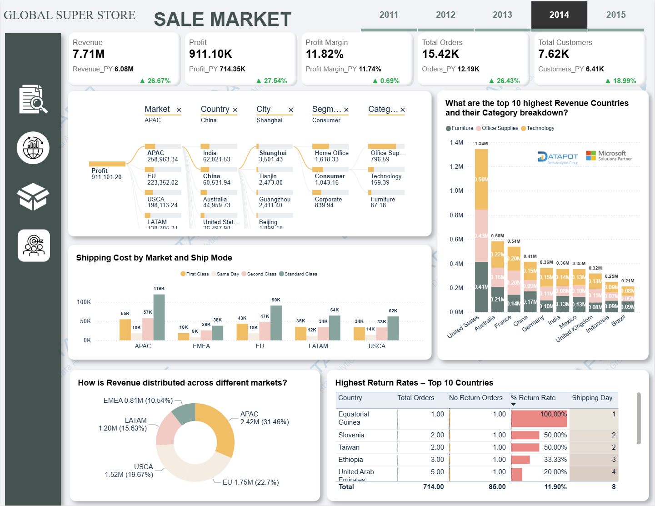Select the Australia country node
The width and height of the screenshot is (655, 506).
[x=219, y=200]
